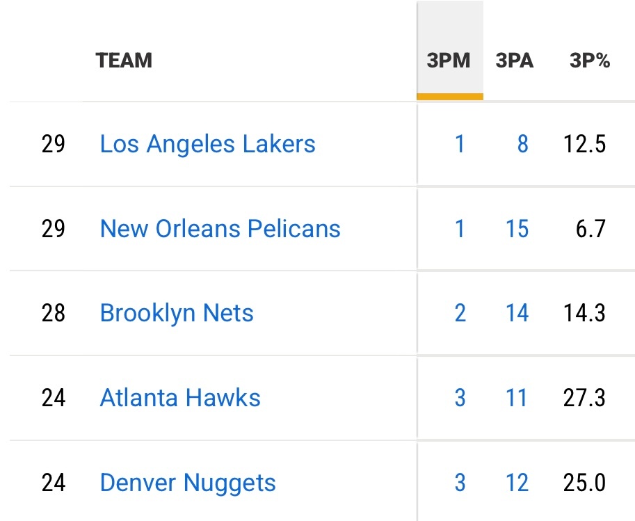Click Nuggets 3PA value of 12

pyautogui.click(x=517, y=483)
